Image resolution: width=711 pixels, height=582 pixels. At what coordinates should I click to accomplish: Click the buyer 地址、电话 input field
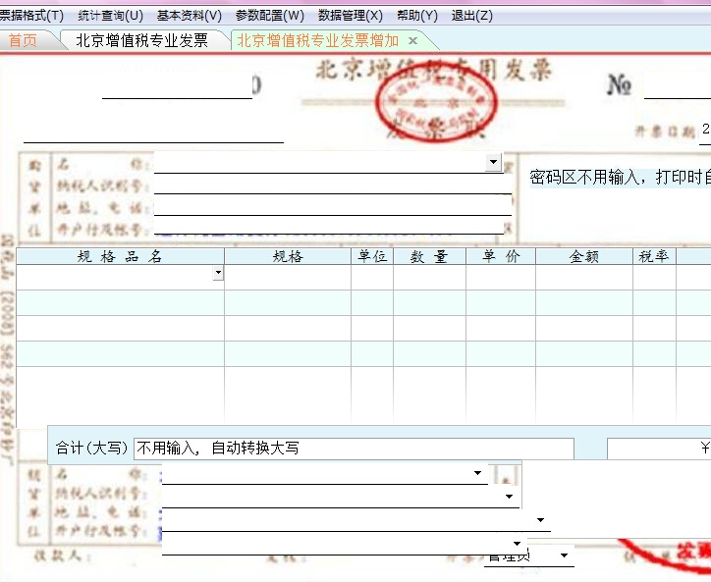tap(332, 206)
